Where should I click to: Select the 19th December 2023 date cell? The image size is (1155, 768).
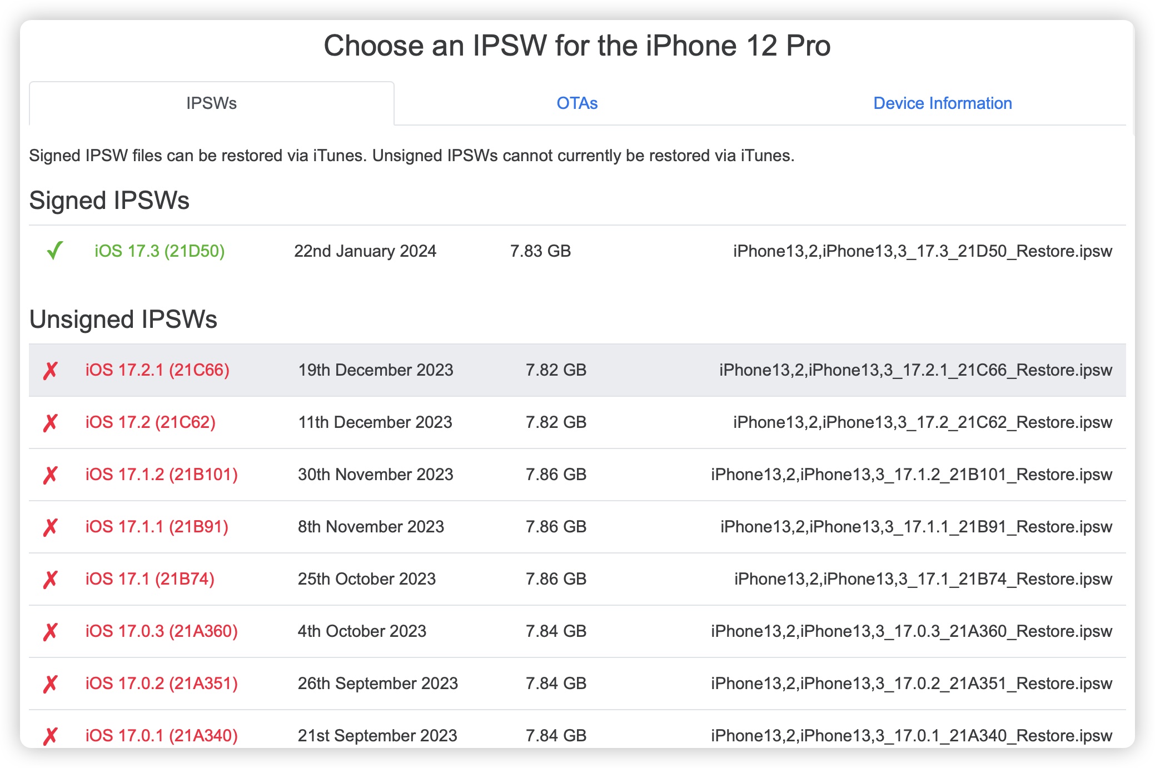pyautogui.click(x=376, y=370)
